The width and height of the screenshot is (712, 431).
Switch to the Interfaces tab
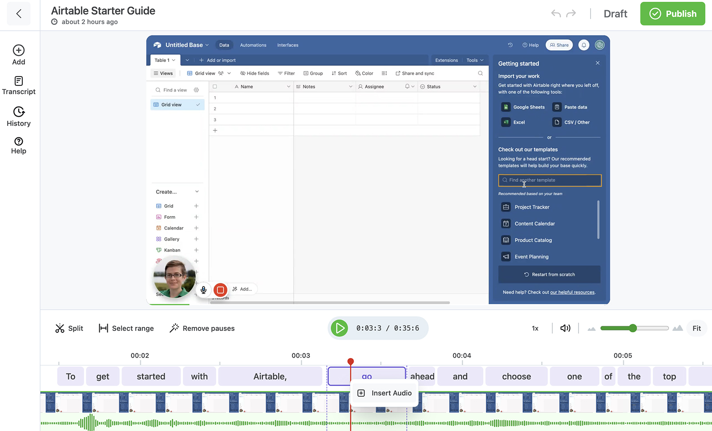coord(288,45)
